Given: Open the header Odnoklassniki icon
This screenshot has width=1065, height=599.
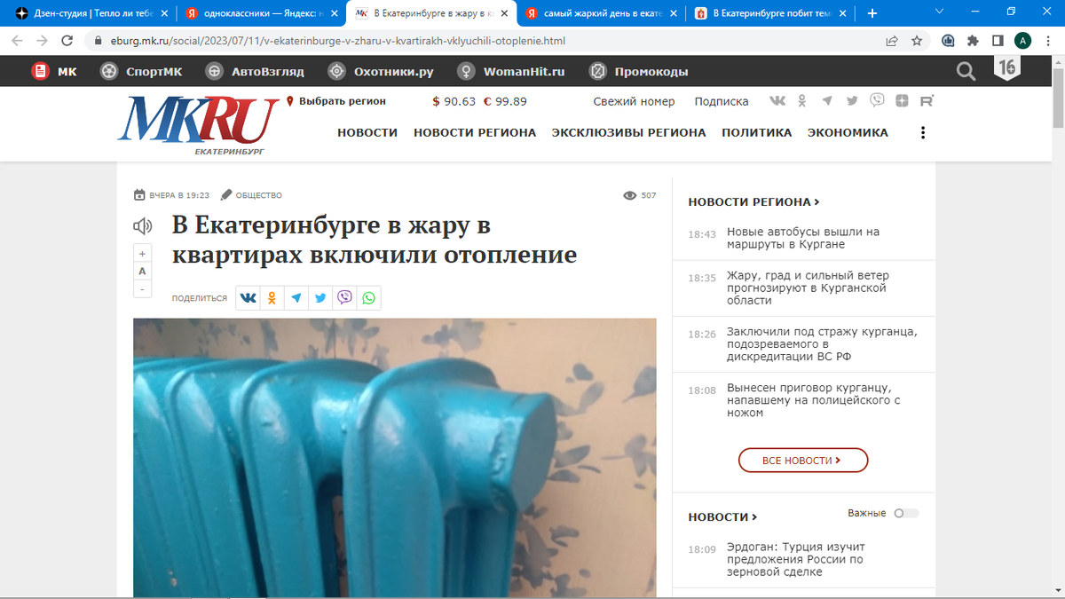Looking at the screenshot, I should point(801,101).
